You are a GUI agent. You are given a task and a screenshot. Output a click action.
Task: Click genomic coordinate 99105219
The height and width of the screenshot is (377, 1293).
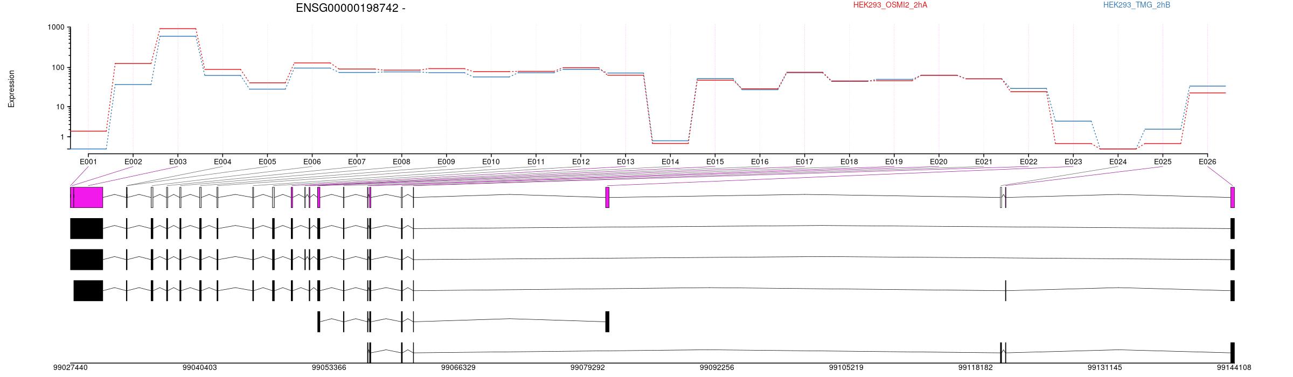(x=846, y=368)
